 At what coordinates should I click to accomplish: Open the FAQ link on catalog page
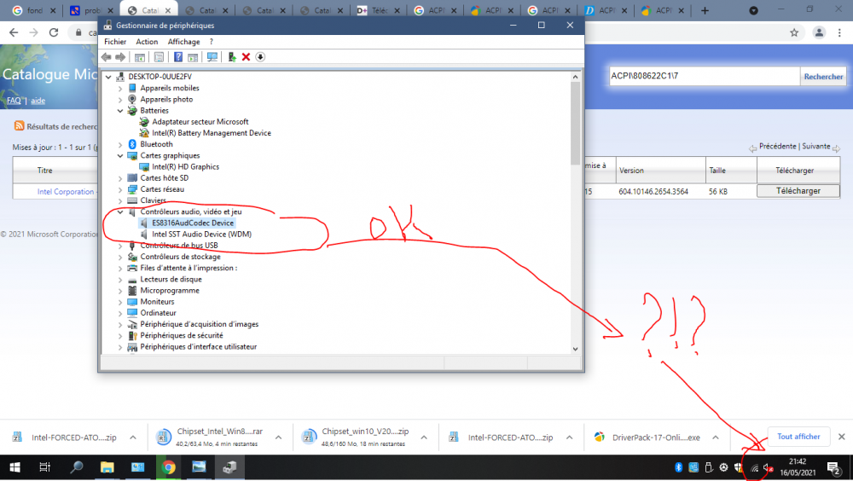pos(14,101)
